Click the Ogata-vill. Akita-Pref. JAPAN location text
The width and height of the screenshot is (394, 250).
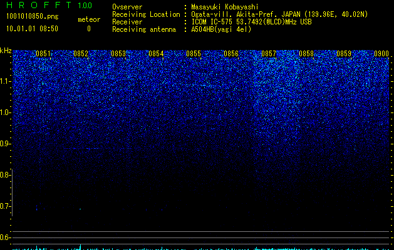279,14
